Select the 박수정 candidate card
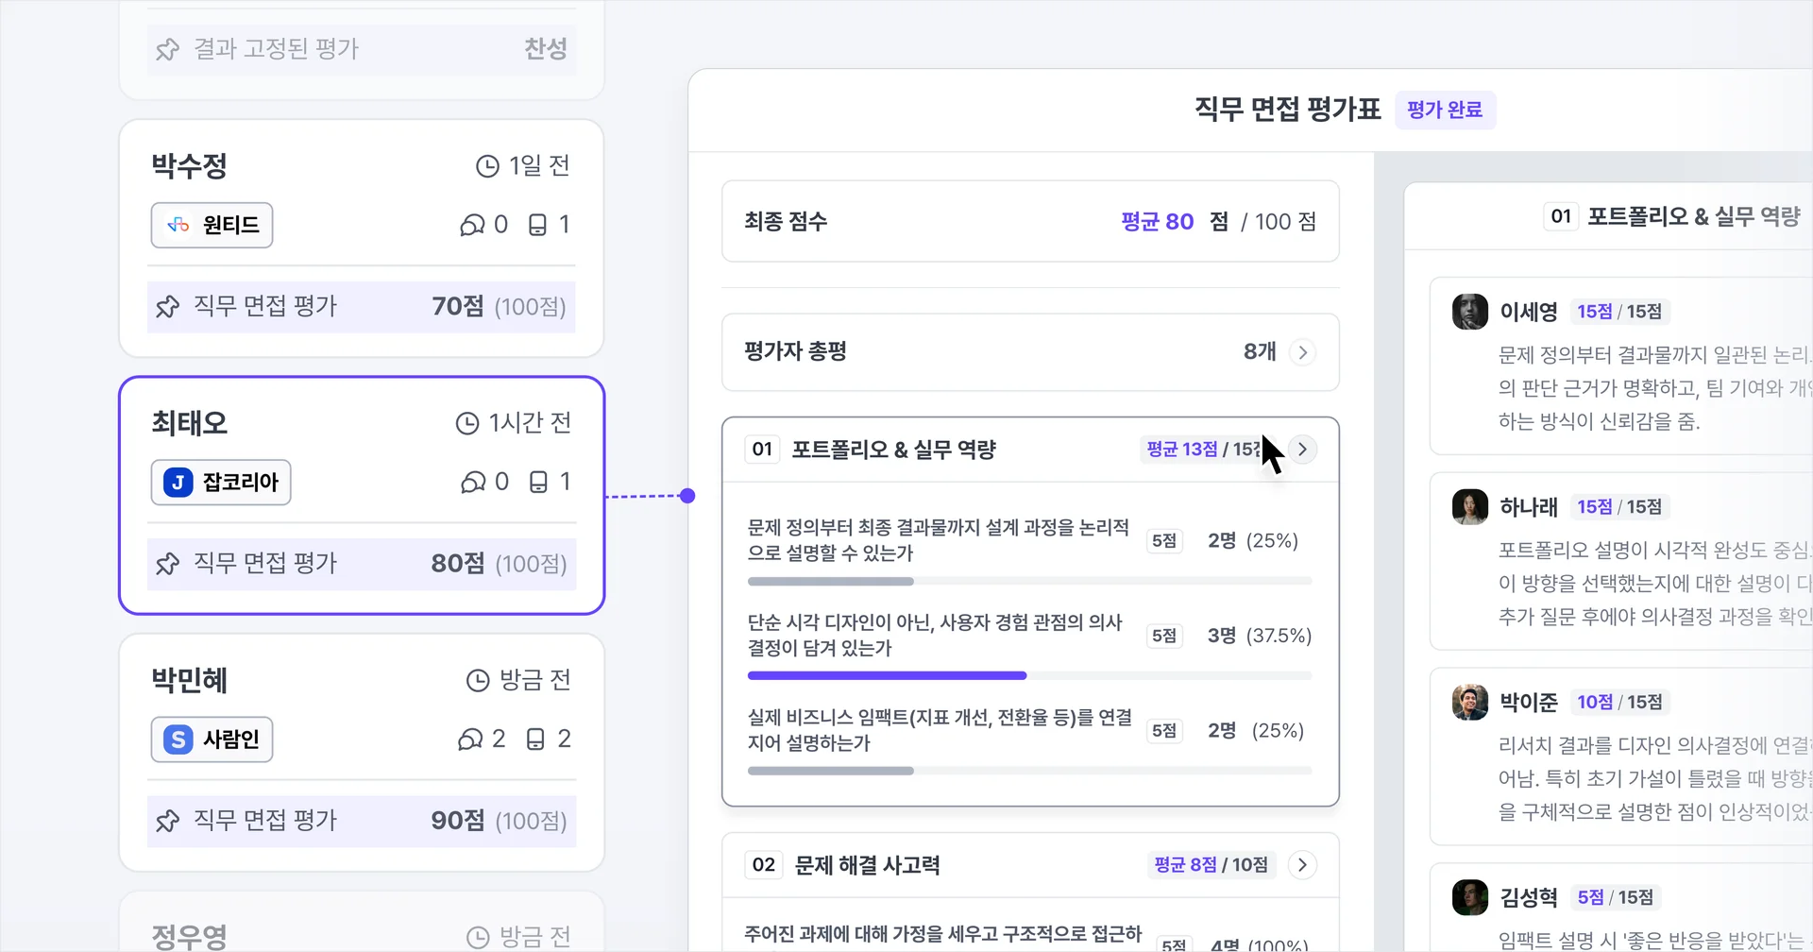The height and width of the screenshot is (952, 1813). pos(361,189)
